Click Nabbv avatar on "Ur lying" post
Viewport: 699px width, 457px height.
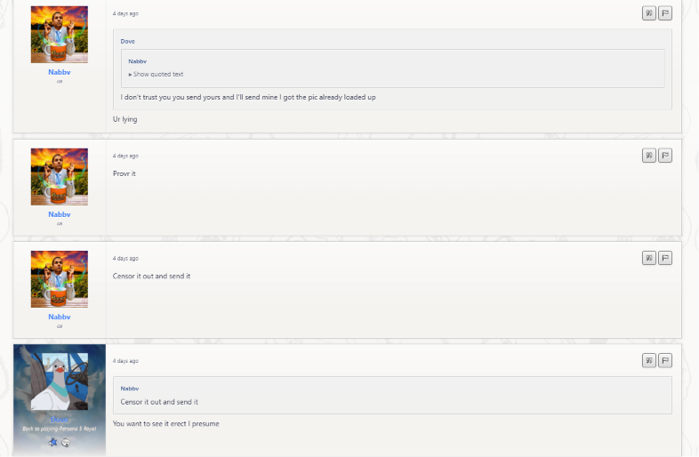(60, 35)
